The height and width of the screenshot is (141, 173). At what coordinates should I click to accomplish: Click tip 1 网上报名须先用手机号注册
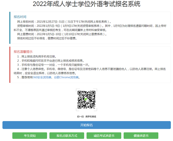click(x=37, y=57)
